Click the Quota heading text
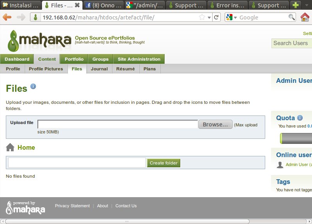 [x=285, y=118]
